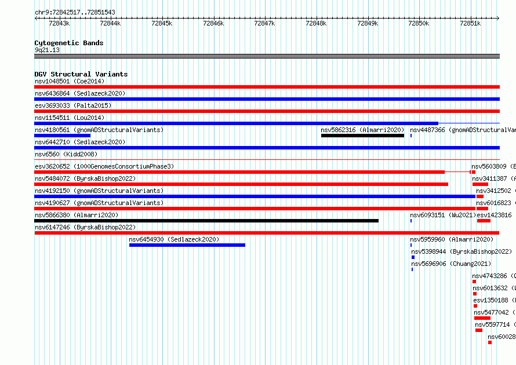Click the small red square under nsv6013632
The width and height of the screenshot is (516, 365).
(x=474, y=294)
